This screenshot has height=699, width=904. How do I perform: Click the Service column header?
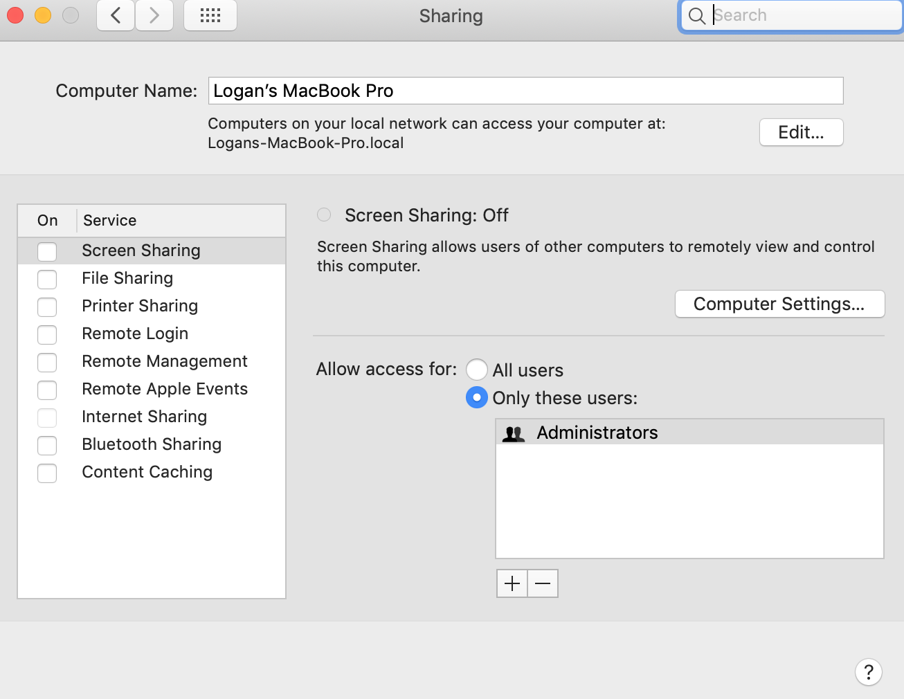click(x=181, y=220)
